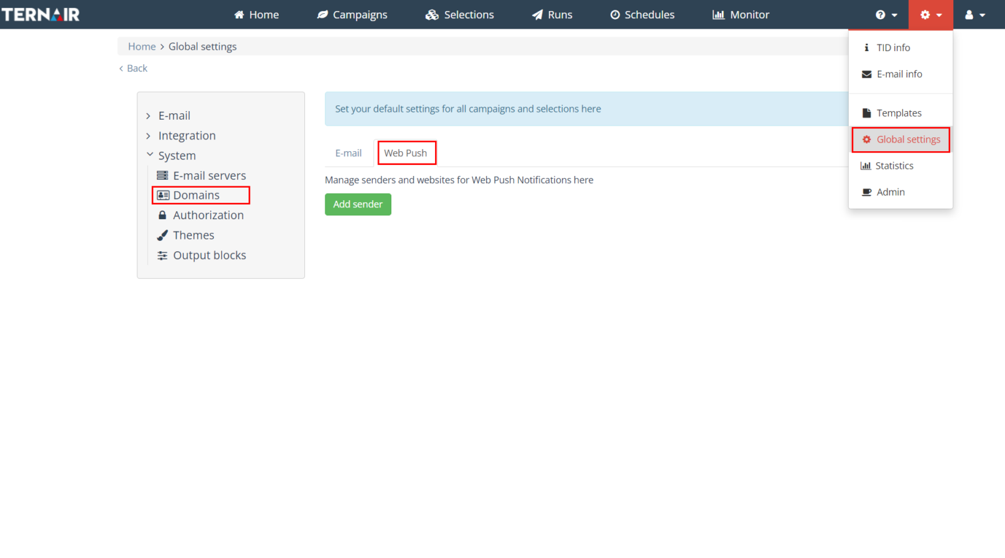Screen dimensions: 1005x558
Task: Switch to the E-mail tab
Action: tap(349, 153)
